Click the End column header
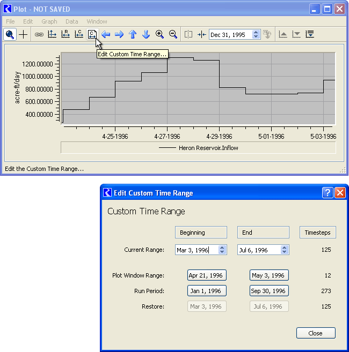Screen dimensions: 349x352 [x=263, y=233]
